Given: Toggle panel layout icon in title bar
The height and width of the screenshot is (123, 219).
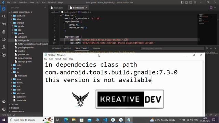Looking at the screenshot, I should pos(186,2).
